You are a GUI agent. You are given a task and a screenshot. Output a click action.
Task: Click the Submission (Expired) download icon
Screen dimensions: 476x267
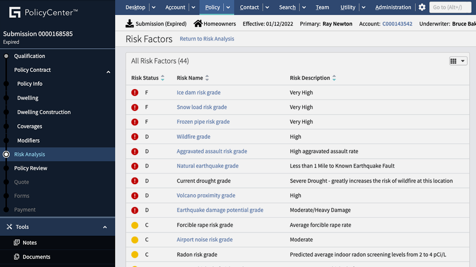click(x=129, y=23)
